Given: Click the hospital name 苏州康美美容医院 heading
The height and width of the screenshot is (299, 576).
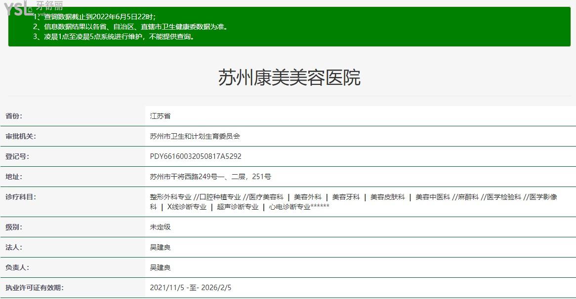Looking at the screenshot, I should (x=289, y=77).
